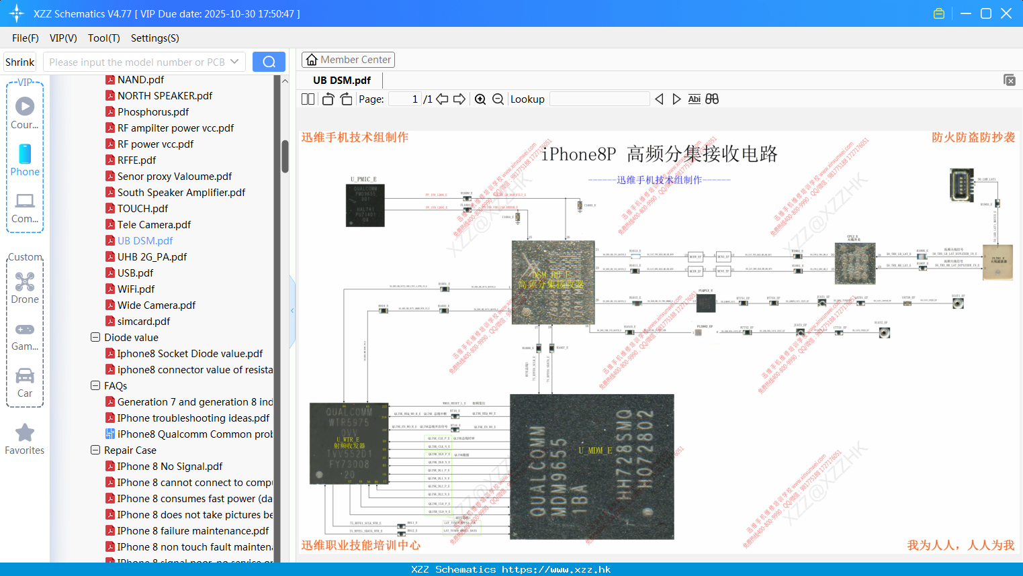1023x576 pixels.
Task: Open Favorites star icon
Action: (25, 440)
